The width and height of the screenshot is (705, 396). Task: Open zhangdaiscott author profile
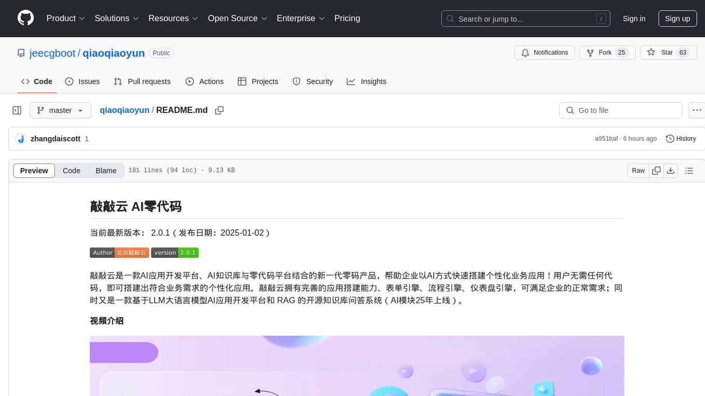[x=55, y=138]
